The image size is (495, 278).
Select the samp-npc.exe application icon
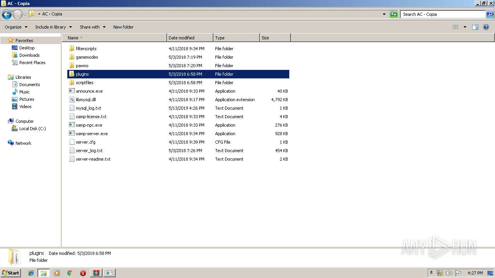[x=72, y=125]
